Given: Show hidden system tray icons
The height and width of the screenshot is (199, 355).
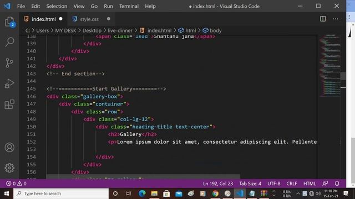Looking at the screenshot, I should (x=298, y=193).
